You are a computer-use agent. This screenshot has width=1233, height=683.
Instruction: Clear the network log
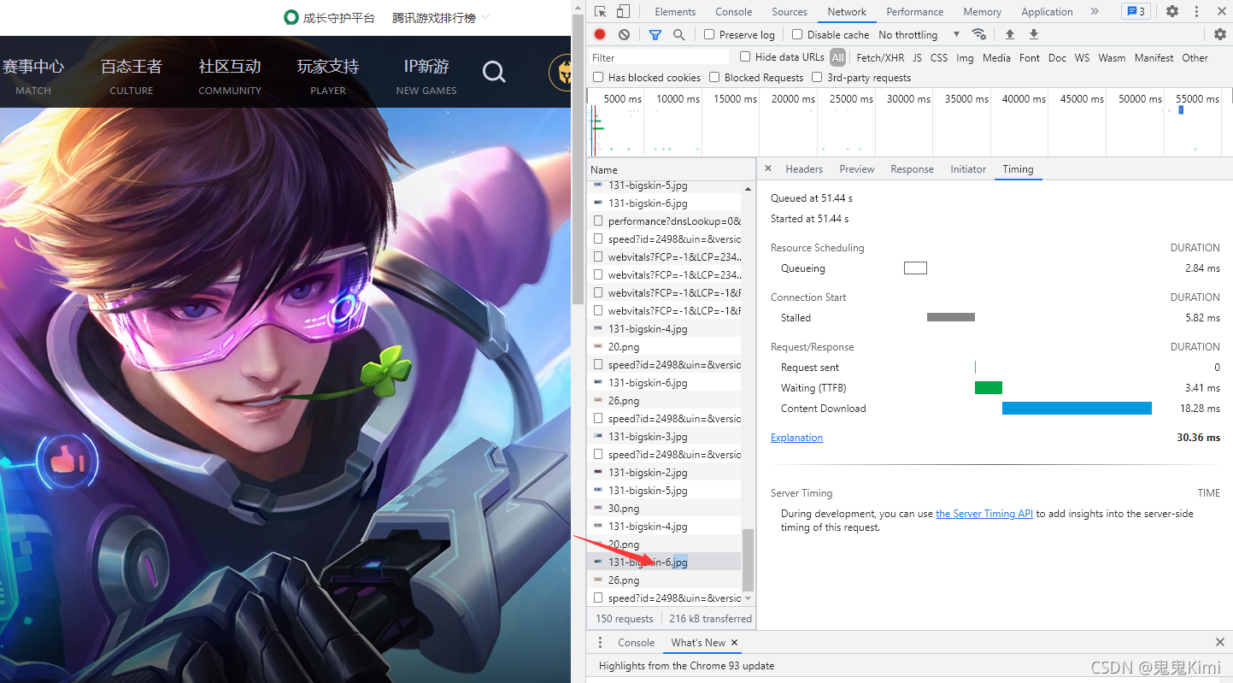pos(625,34)
